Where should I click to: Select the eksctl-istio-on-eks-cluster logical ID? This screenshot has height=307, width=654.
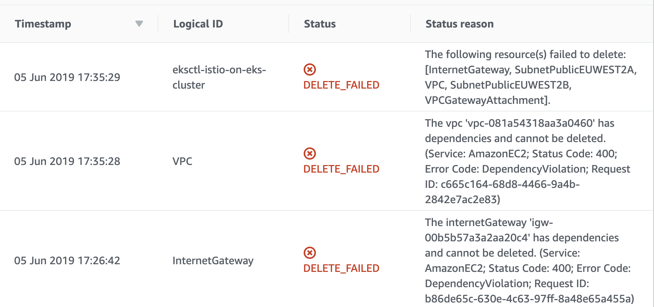pos(219,77)
